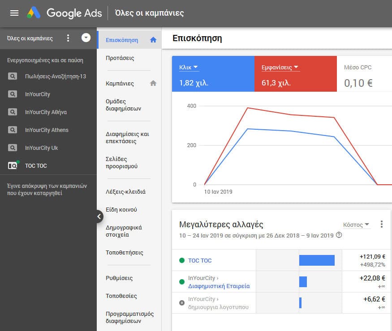Click the help icon after date comparison
This screenshot has height=331, width=392.
[x=339, y=235]
